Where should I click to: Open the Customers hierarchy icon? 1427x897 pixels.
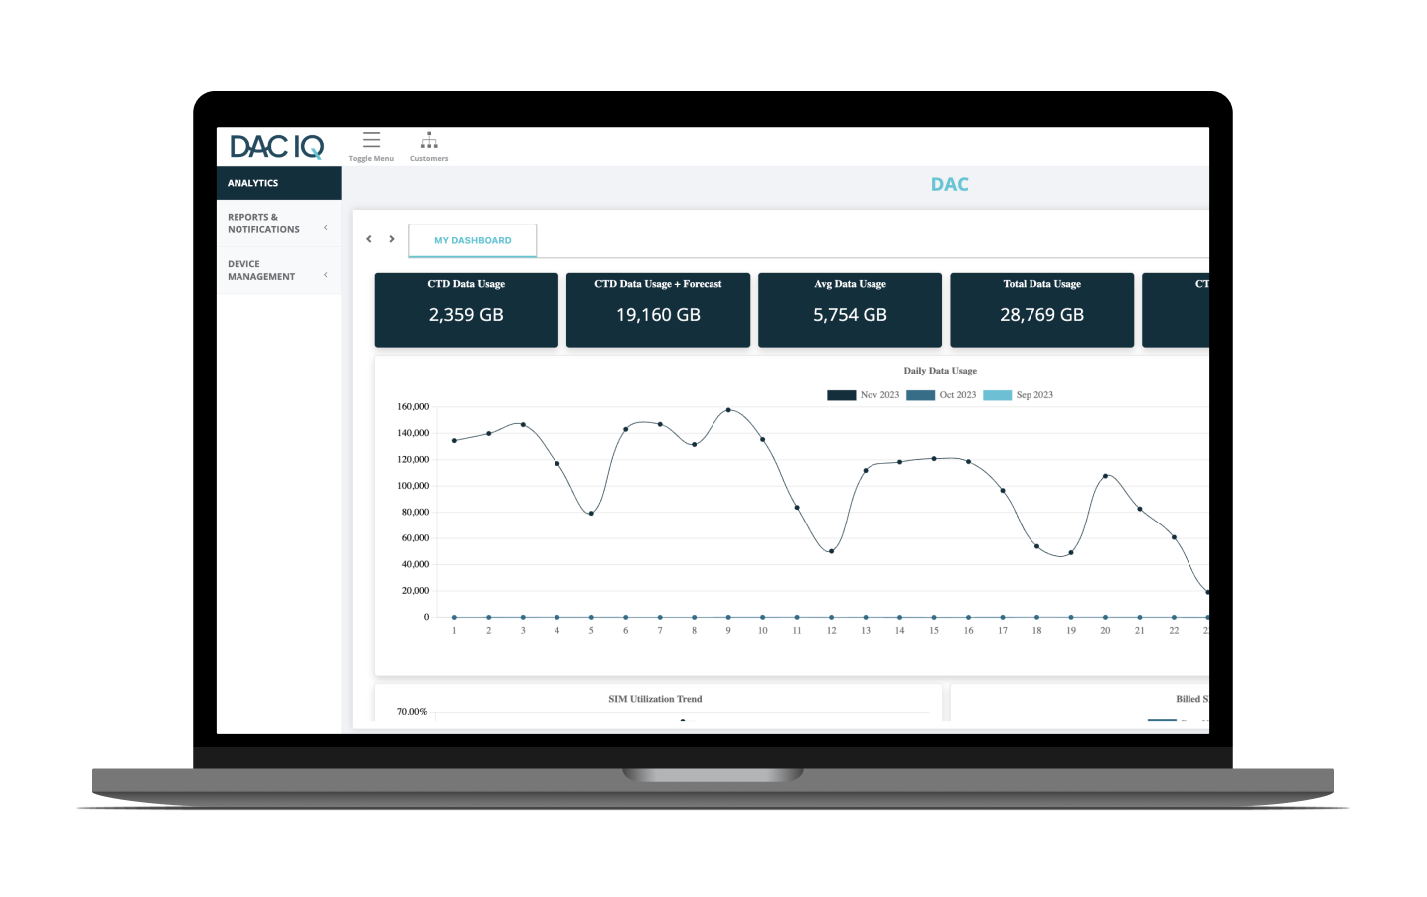point(429,141)
